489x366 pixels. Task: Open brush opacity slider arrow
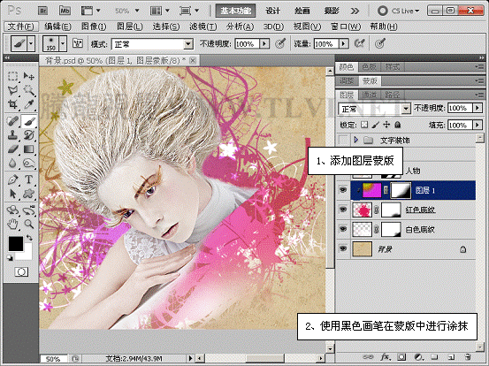[264, 43]
